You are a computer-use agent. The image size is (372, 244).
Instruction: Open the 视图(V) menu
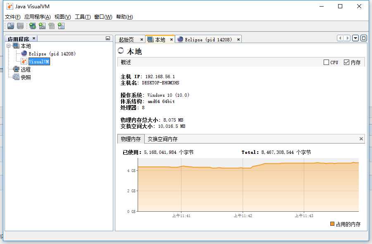point(63,17)
